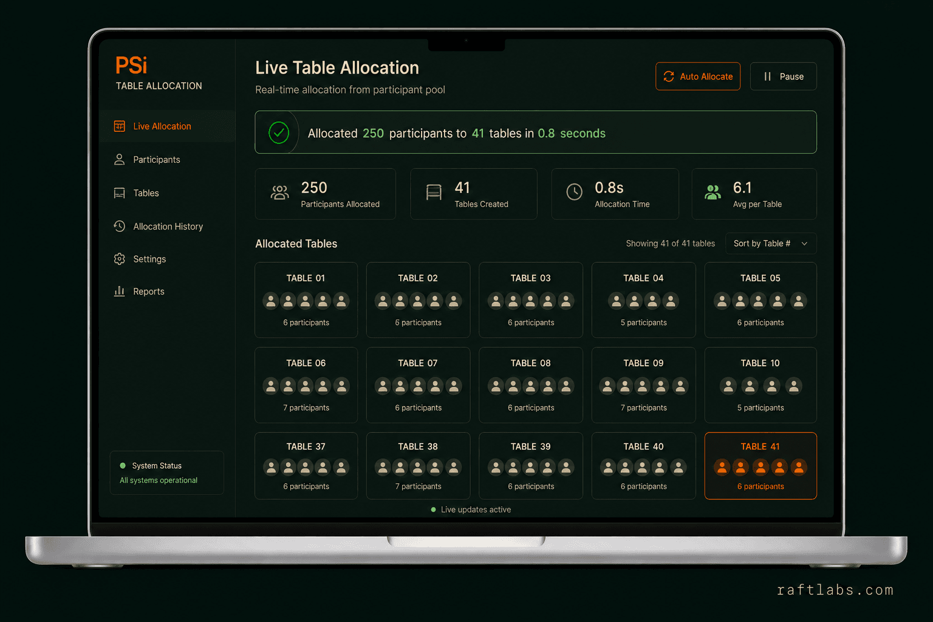Screen dimensions: 933x622
Task: Click the 'All systems operational' status text
Action: pyautogui.click(x=159, y=480)
